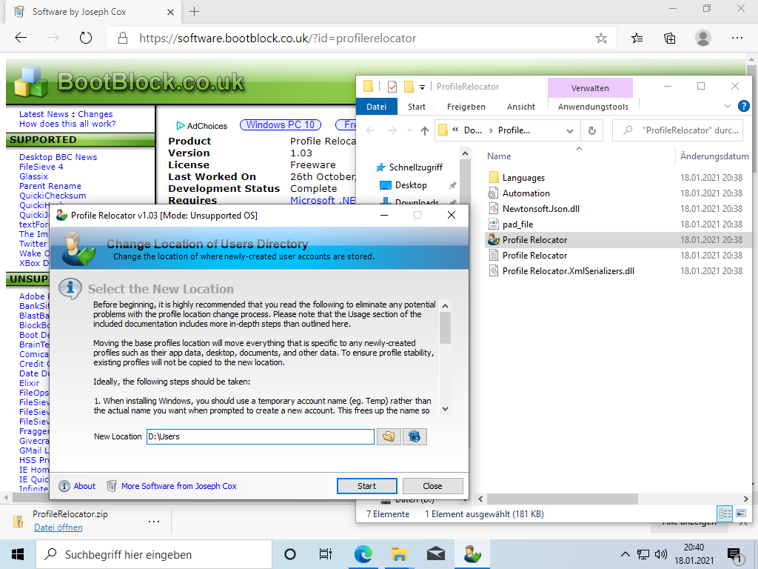Open Latest News link on BootBlock page
Image resolution: width=758 pixels, height=569 pixels.
pos(44,114)
